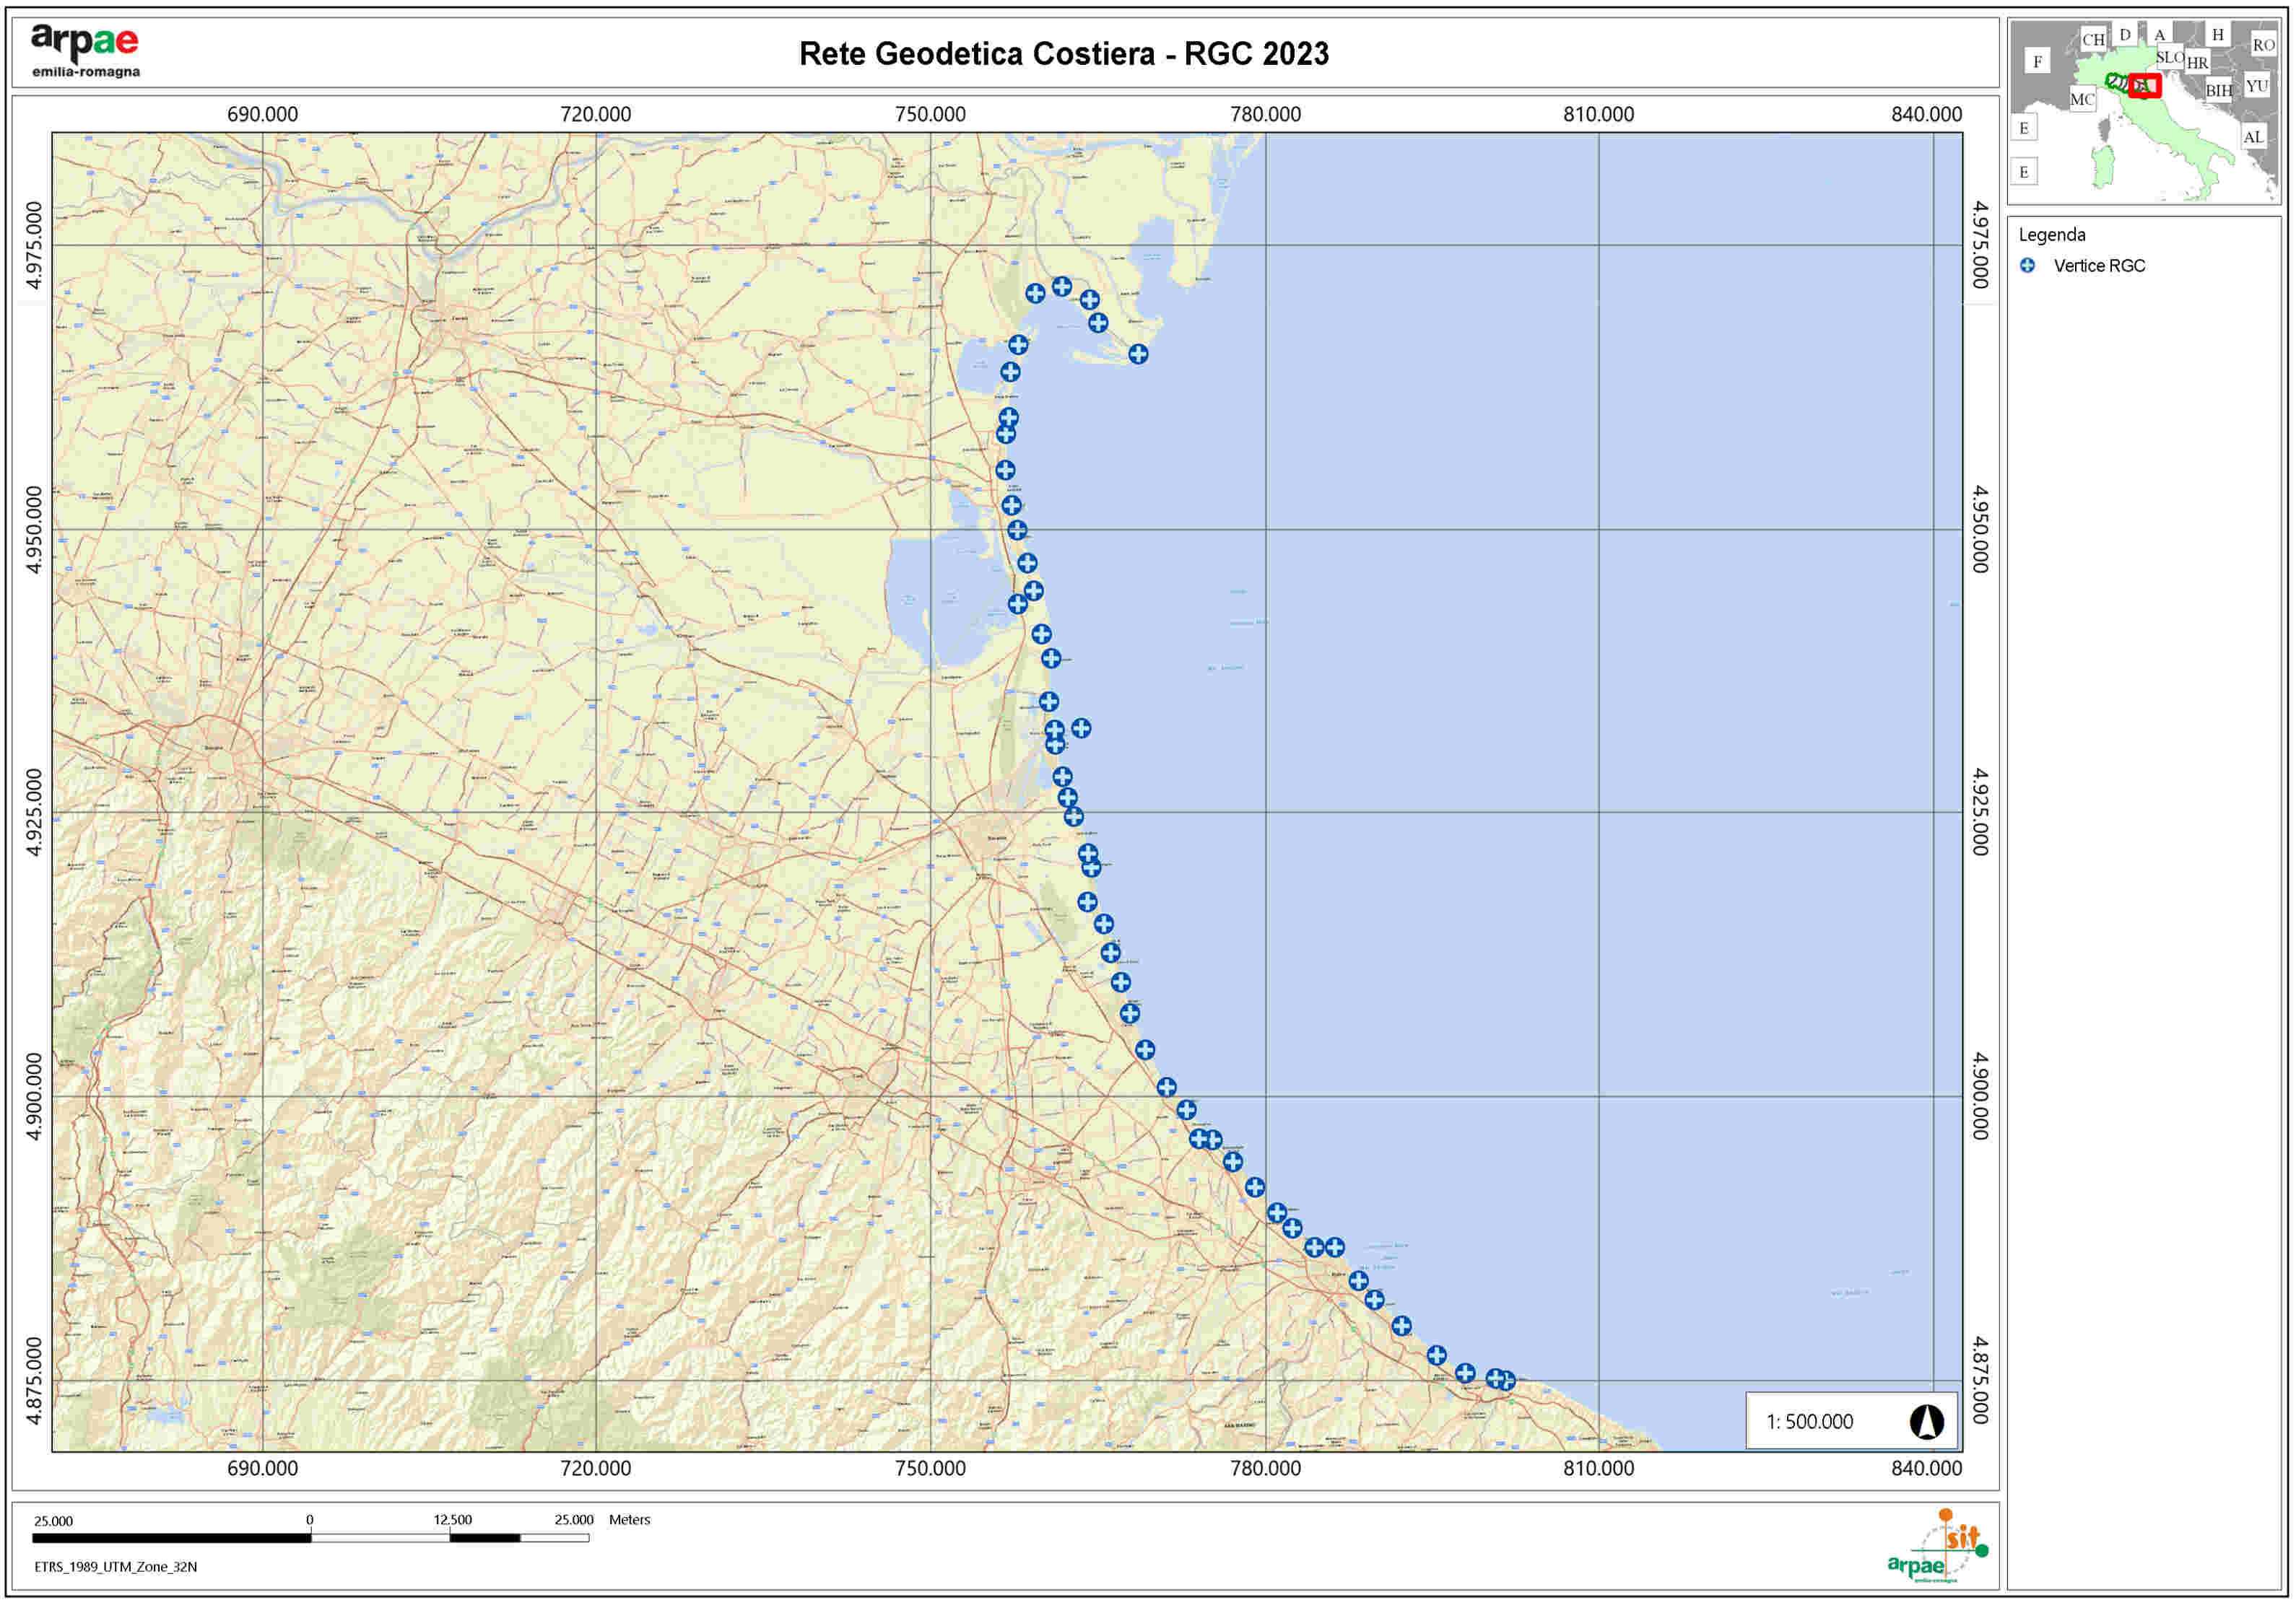Click the ETRS_1989_UTM_Zone_32N projection label
This screenshot has width=2296, height=1600.
pyautogui.click(x=116, y=1566)
